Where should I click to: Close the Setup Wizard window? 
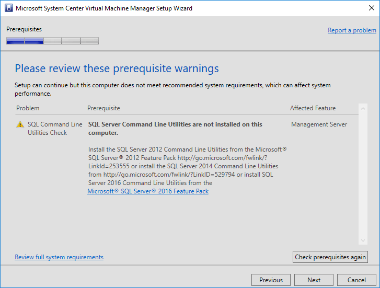point(368,8)
